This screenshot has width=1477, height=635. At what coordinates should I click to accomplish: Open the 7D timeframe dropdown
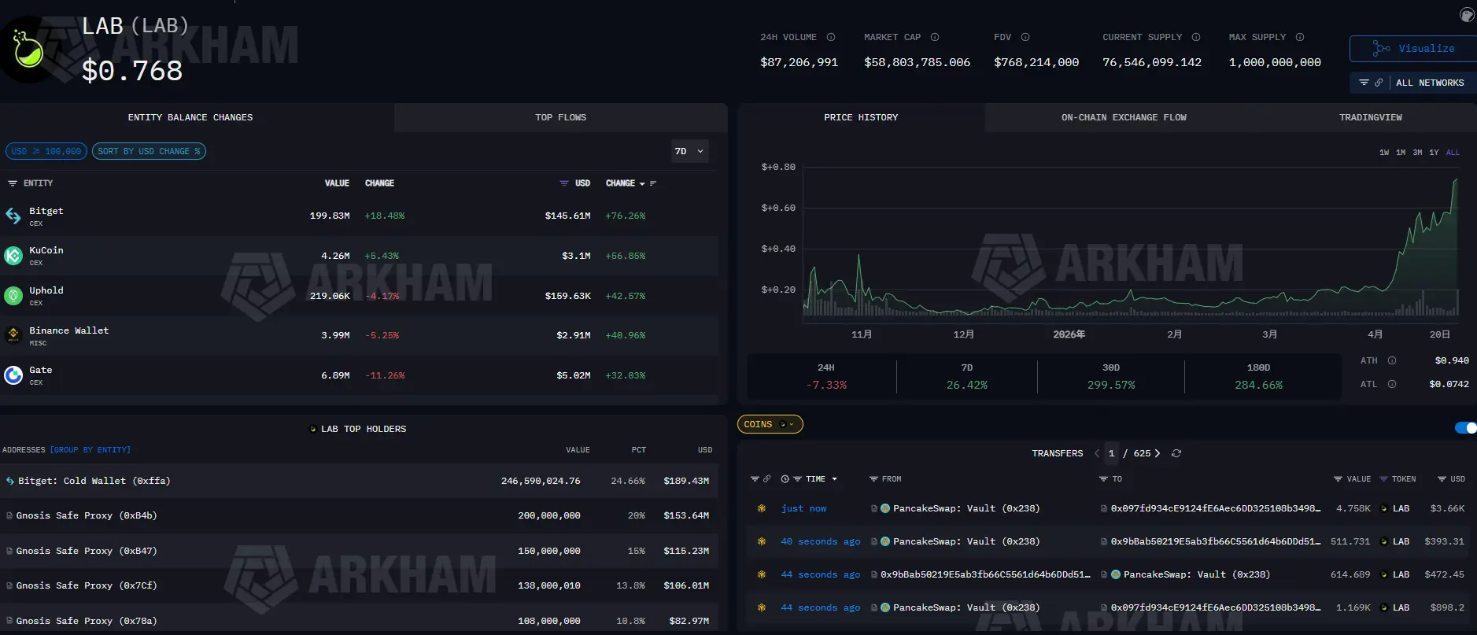click(x=689, y=151)
